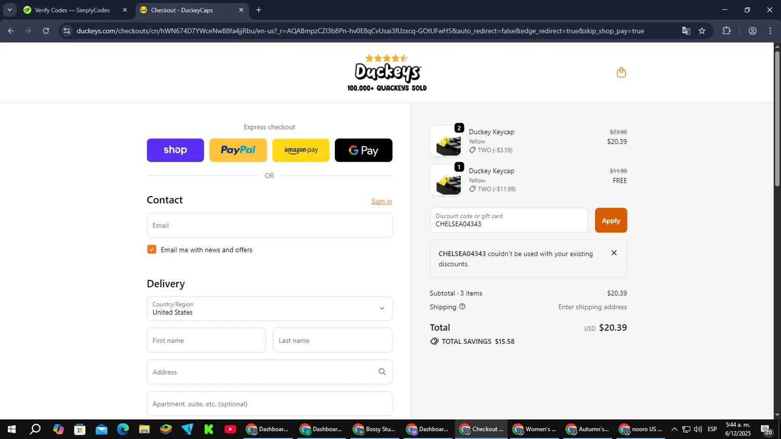This screenshot has width=781, height=439.
Task: Dismiss the CHELSEA04343 error message
Action: coord(614,253)
